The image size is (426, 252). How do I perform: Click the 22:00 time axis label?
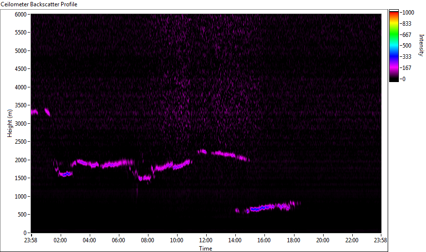[352, 240]
